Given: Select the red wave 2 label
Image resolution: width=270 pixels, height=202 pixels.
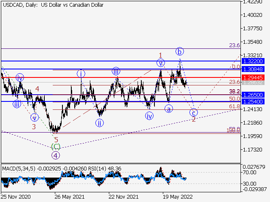Looking at the screenshot, I should [x=194, y=120].
